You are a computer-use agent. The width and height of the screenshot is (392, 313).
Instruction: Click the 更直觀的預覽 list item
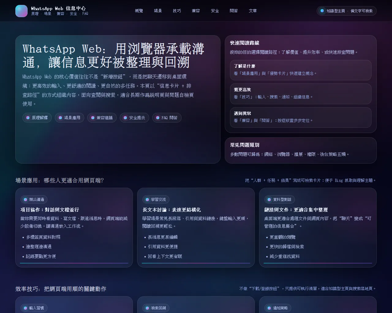click(282, 237)
